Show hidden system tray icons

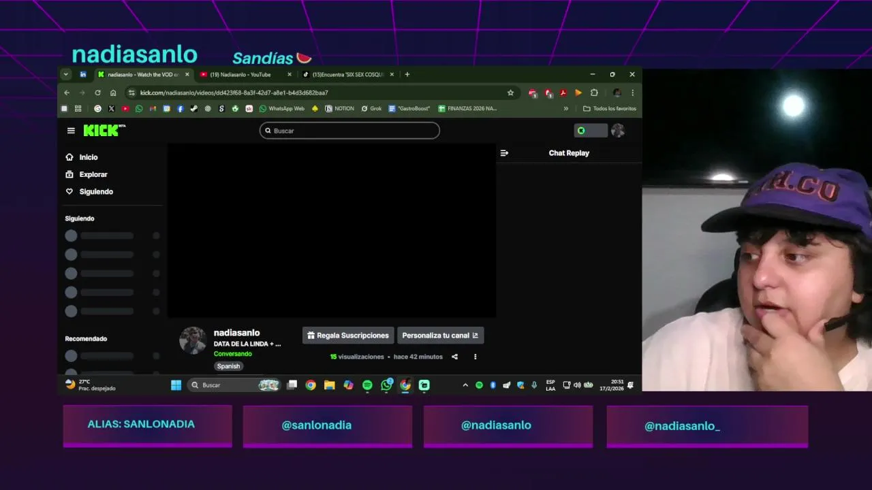click(x=465, y=385)
